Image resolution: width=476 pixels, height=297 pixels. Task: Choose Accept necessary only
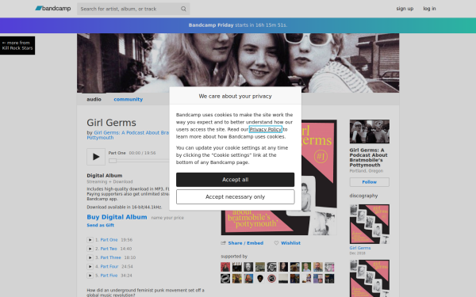pos(236,197)
